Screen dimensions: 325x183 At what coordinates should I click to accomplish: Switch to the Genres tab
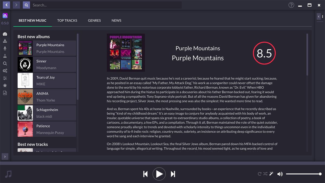[94, 21]
